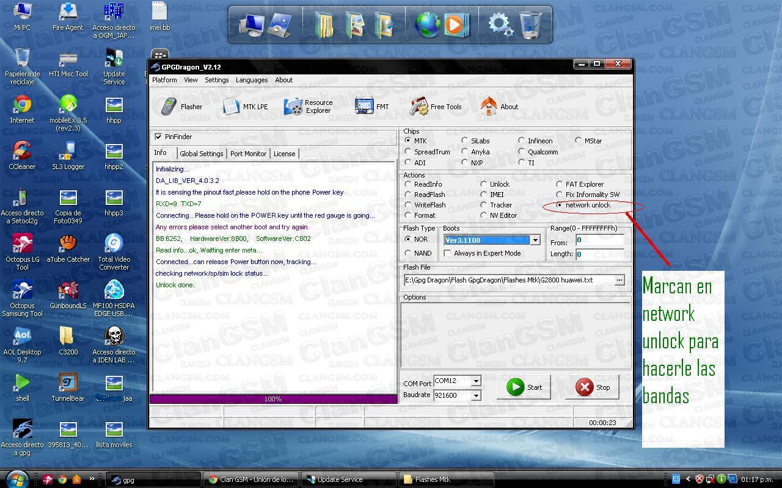Launch Total Video Converter icon

point(114,253)
